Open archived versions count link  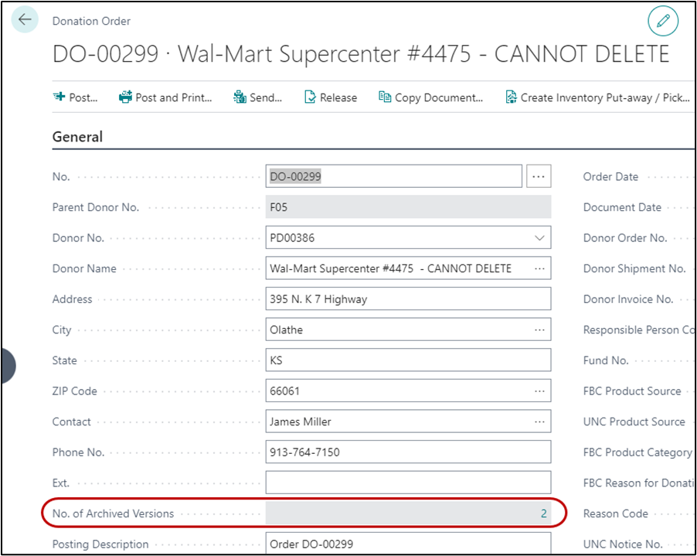543,513
